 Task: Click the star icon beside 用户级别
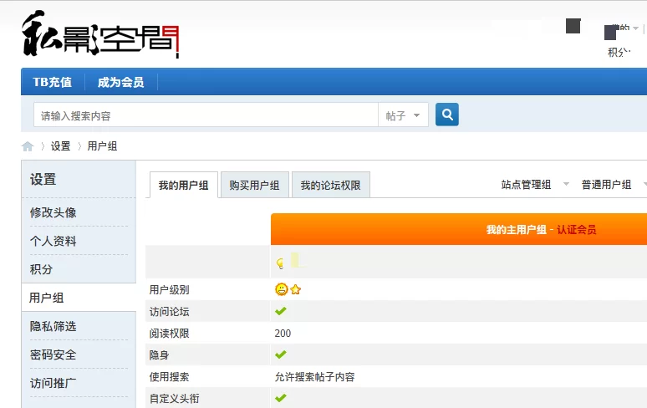295,290
